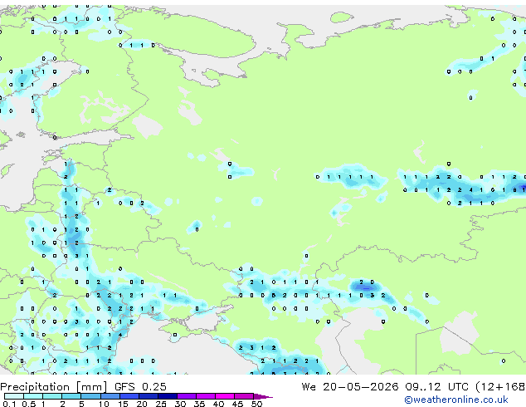Image resolution: width=526 pixels, height=407 pixels.
Task: Click the '(12+168' forecast offset text
Action: pos(500,387)
